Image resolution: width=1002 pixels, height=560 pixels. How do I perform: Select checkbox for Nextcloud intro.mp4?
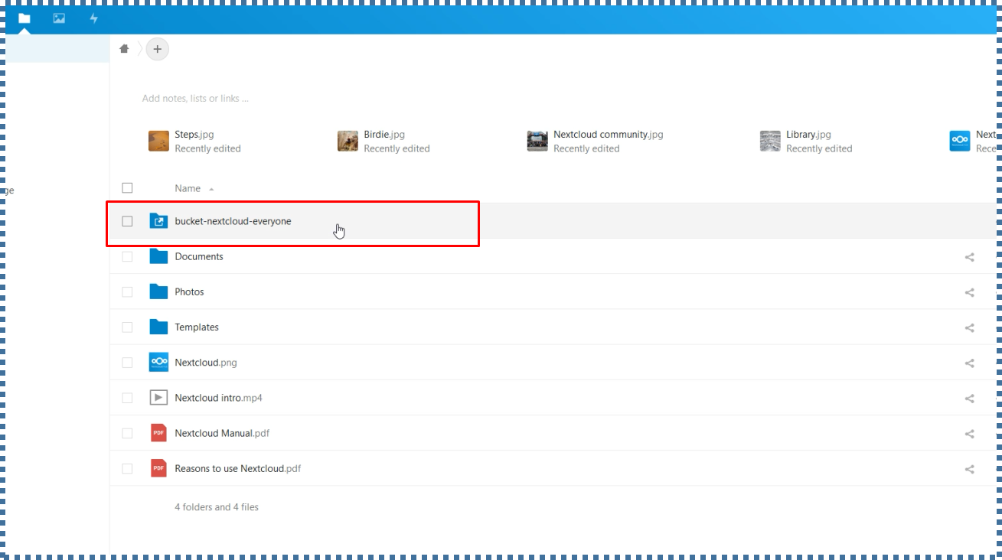pyautogui.click(x=127, y=398)
